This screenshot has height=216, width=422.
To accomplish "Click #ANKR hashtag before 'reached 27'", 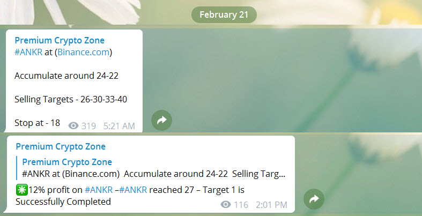I will pyautogui.click(x=133, y=190).
